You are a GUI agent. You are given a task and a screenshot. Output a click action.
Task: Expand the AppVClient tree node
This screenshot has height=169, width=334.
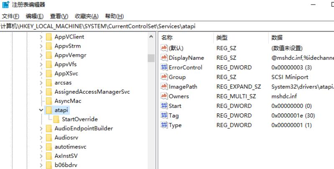(41, 37)
